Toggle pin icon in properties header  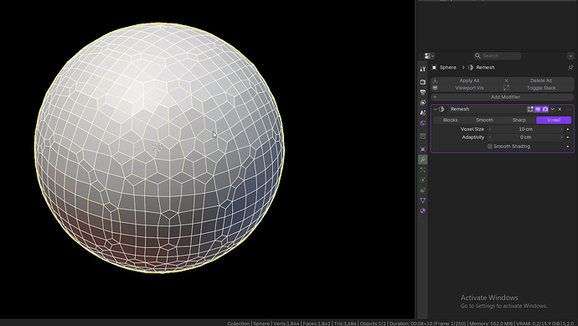570,68
